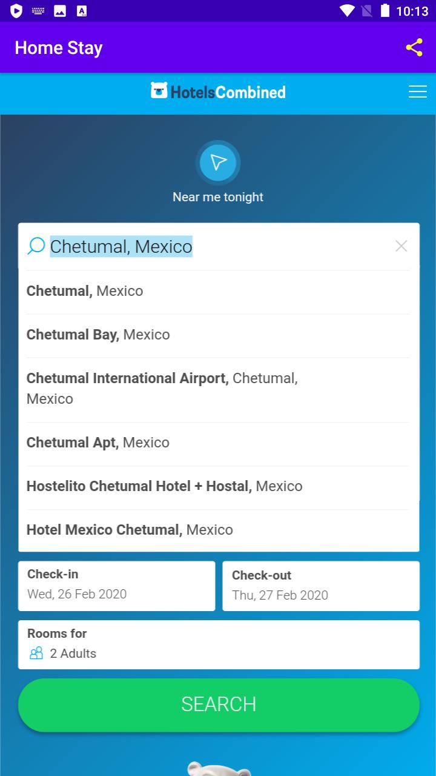Select Chetumal Bay, Mexico suggestion
436x776 pixels.
coord(219,335)
